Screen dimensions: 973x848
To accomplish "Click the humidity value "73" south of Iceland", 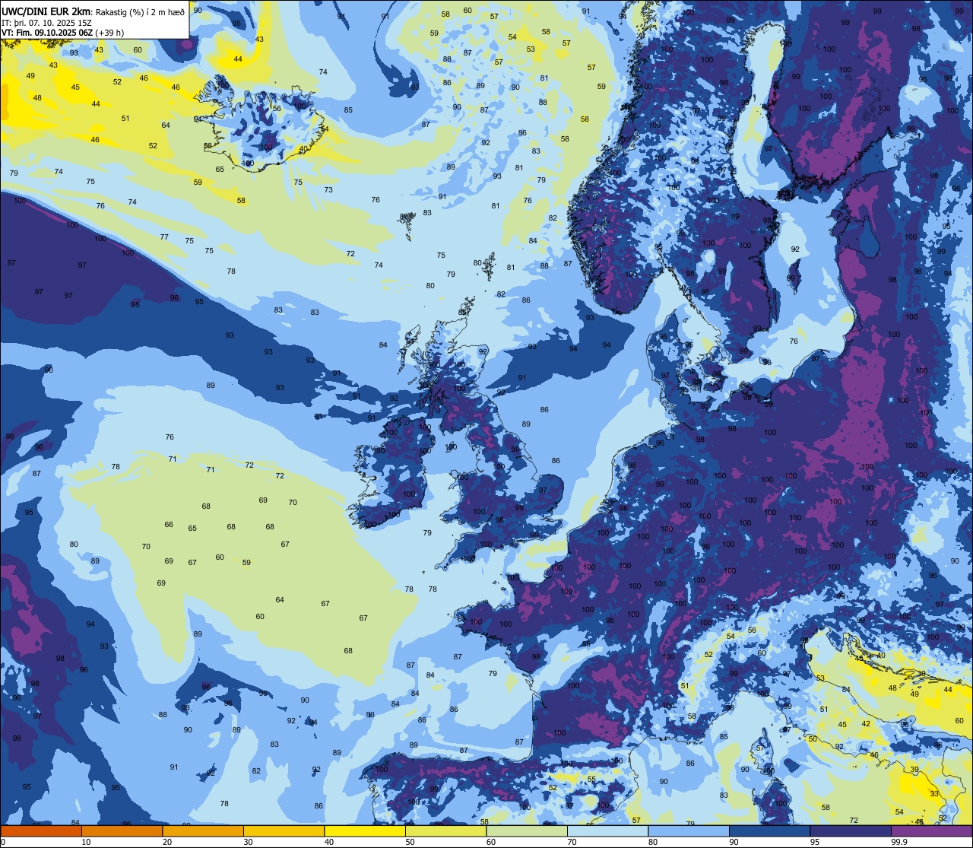I will point(328,189).
